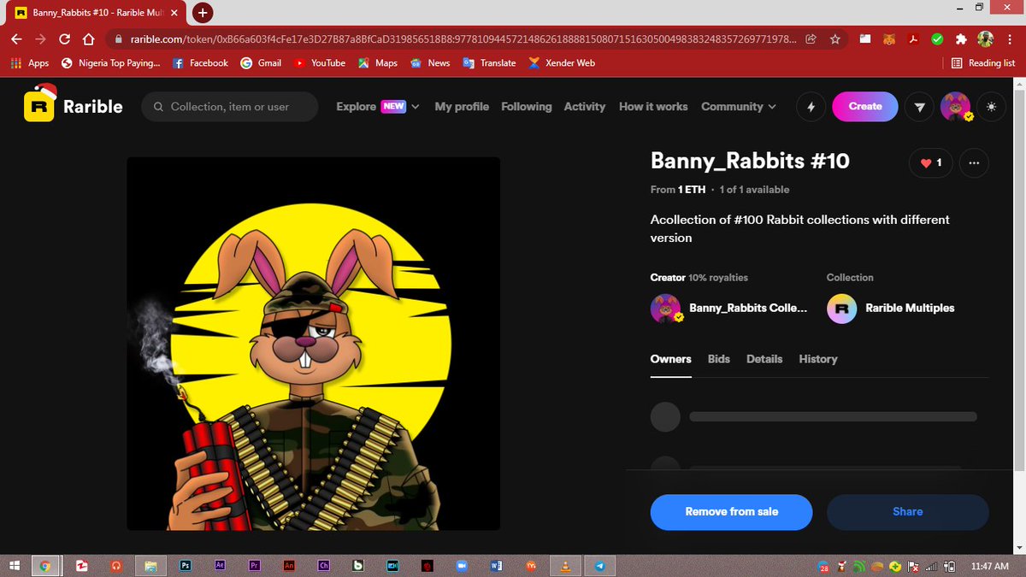
Task: Click the Share button
Action: click(907, 512)
